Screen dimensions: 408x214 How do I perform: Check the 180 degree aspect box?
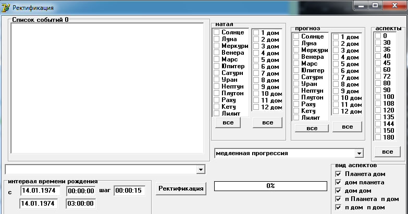pyautogui.click(x=378, y=137)
